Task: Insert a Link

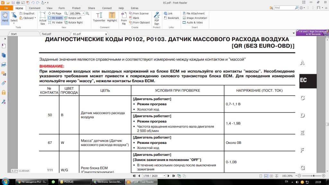Action: [168, 13]
